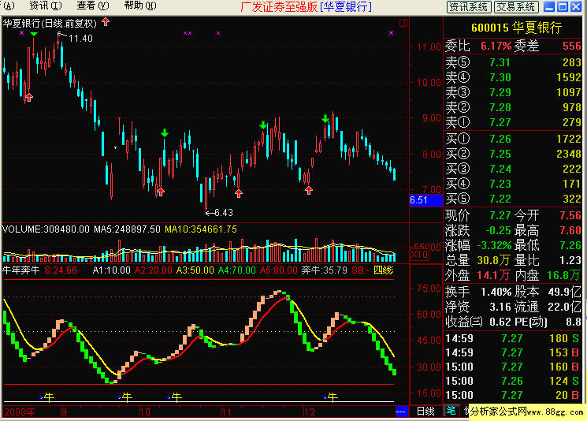Click the 买③ 7.24 order row
This screenshot has width=587, height=421.
click(513, 169)
